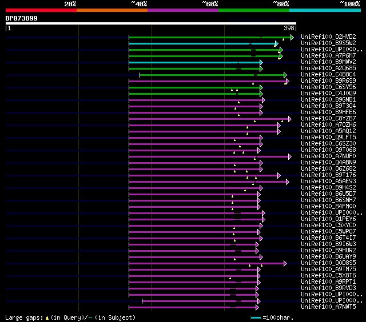
Task: Open hit UniRef100_A2Q685
Action: [x=328, y=68]
